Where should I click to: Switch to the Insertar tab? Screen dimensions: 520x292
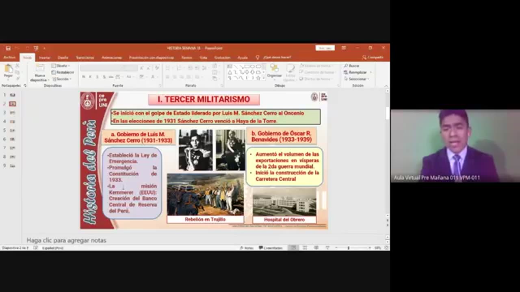44,58
